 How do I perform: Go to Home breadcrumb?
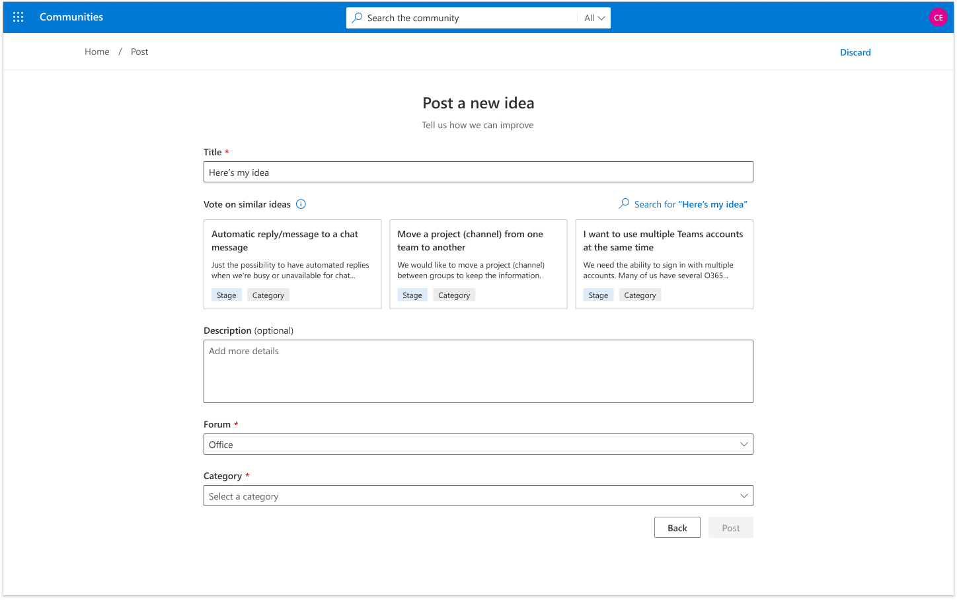97,52
